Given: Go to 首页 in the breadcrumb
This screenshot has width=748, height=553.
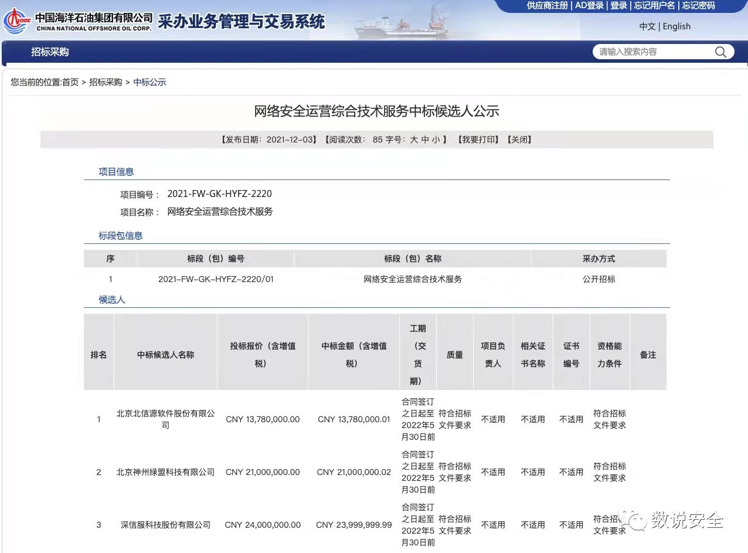Looking at the screenshot, I should pos(70,82).
